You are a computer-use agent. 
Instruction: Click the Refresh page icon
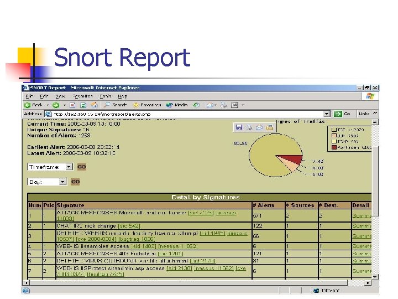click(83, 105)
